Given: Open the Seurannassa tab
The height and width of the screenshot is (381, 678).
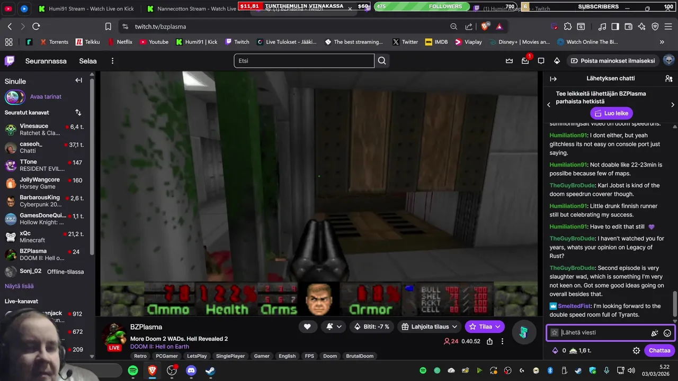Looking at the screenshot, I should coord(46,61).
